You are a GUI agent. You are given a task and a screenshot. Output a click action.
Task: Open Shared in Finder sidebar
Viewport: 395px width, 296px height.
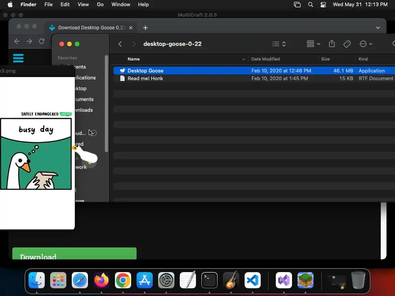click(x=79, y=144)
